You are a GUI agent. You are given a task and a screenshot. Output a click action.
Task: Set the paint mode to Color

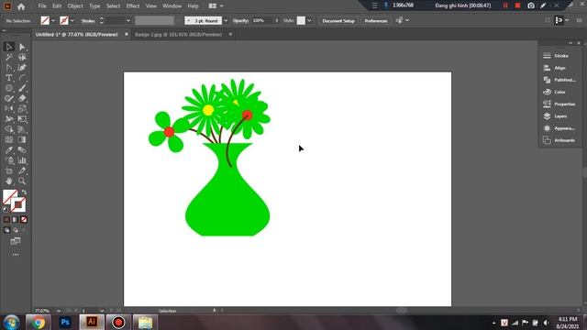pos(6,220)
